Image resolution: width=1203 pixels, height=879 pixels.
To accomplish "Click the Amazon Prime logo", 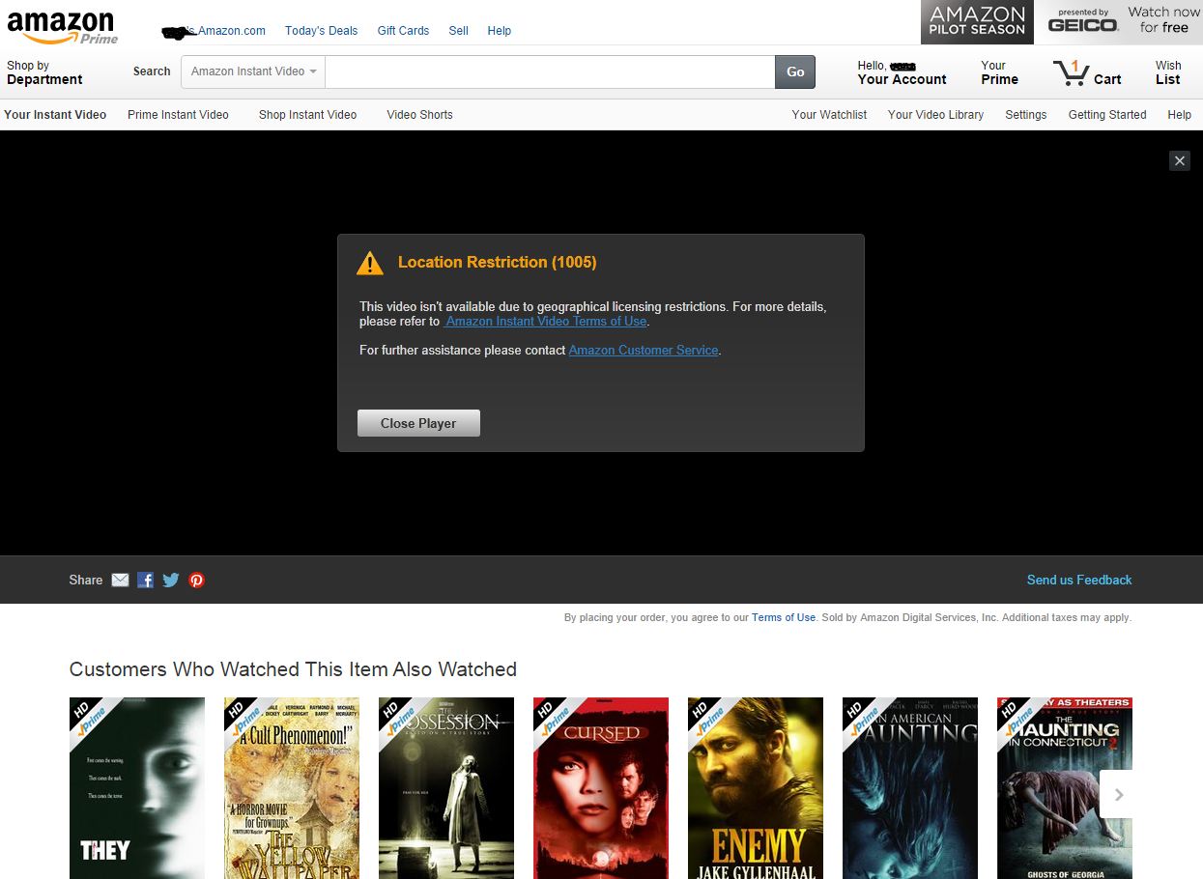I will (x=62, y=27).
